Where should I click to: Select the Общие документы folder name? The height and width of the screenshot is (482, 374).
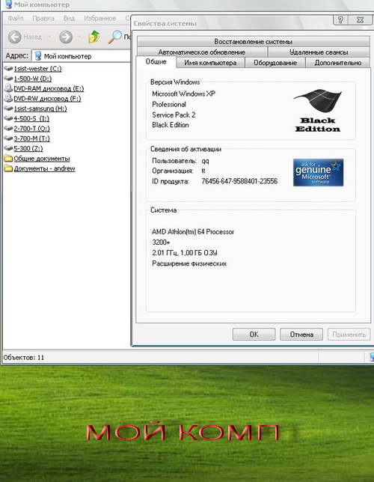pyautogui.click(x=42, y=159)
